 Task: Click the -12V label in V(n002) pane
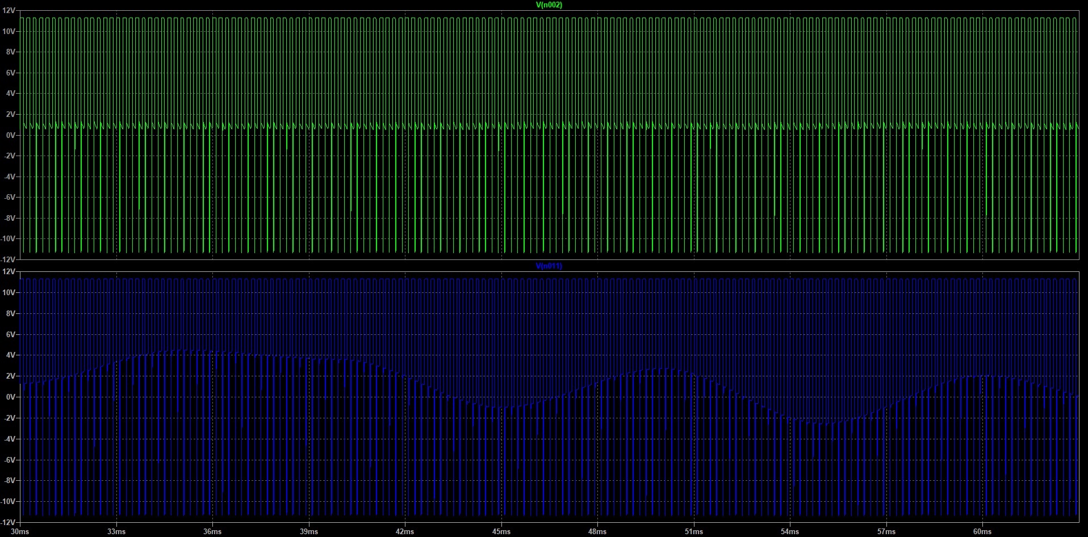click(8, 259)
